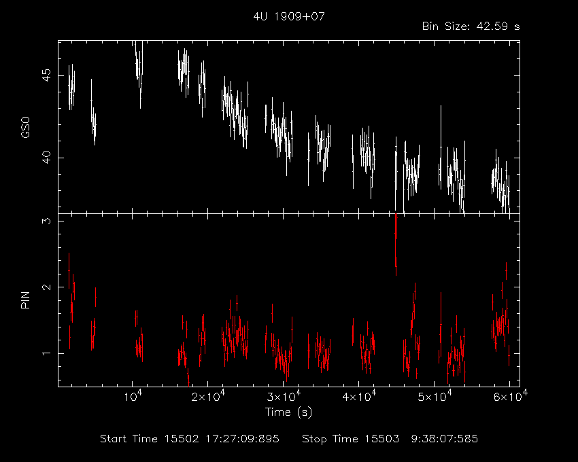Click the GSO axis tick label 40
The height and width of the screenshot is (462, 578).
click(47, 158)
